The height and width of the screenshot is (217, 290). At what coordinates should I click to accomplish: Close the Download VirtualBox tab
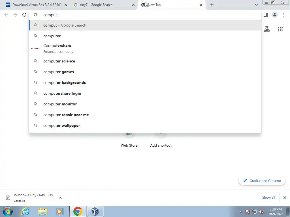pyautogui.click(x=66, y=5)
